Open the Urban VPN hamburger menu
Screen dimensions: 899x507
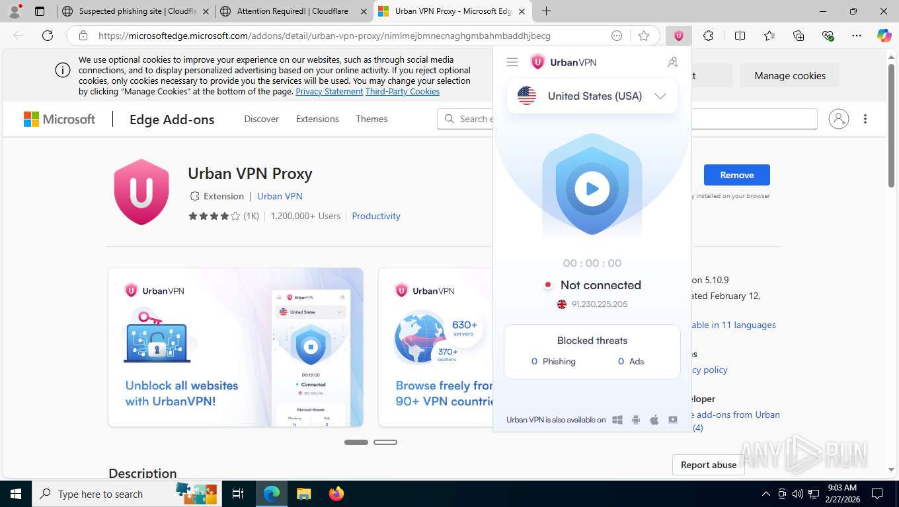coord(512,62)
